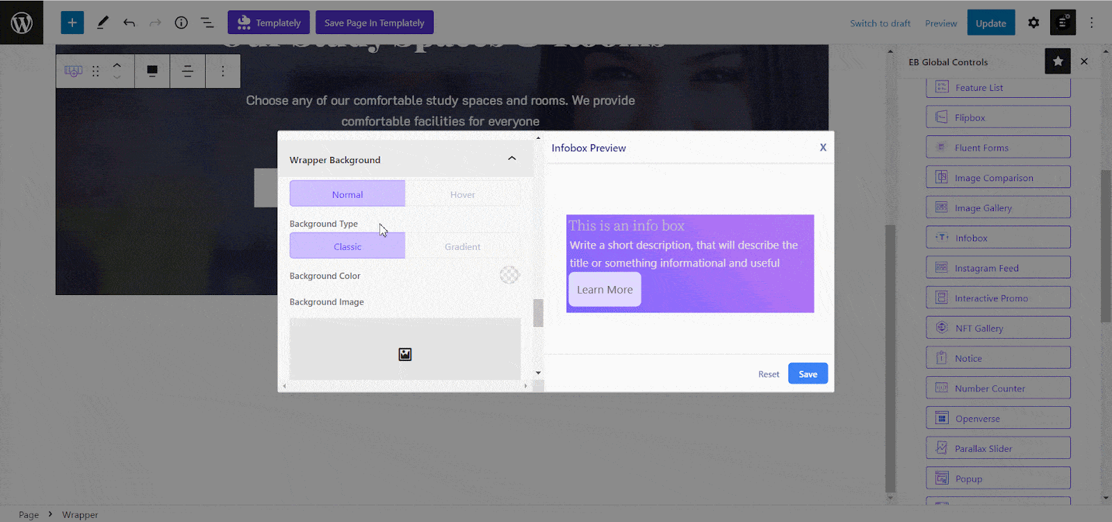Open the Templately button

(x=269, y=22)
